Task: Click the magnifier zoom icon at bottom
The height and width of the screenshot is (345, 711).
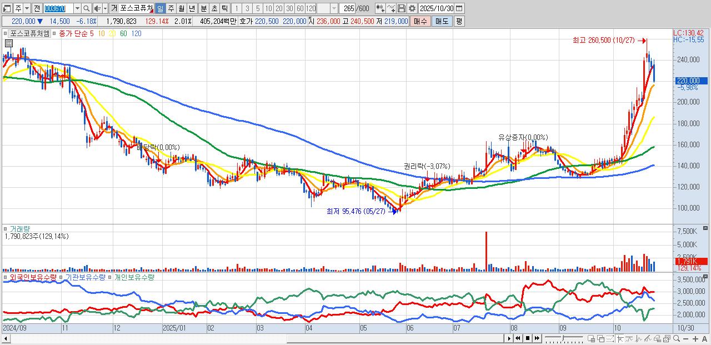Action: [x=677, y=338]
